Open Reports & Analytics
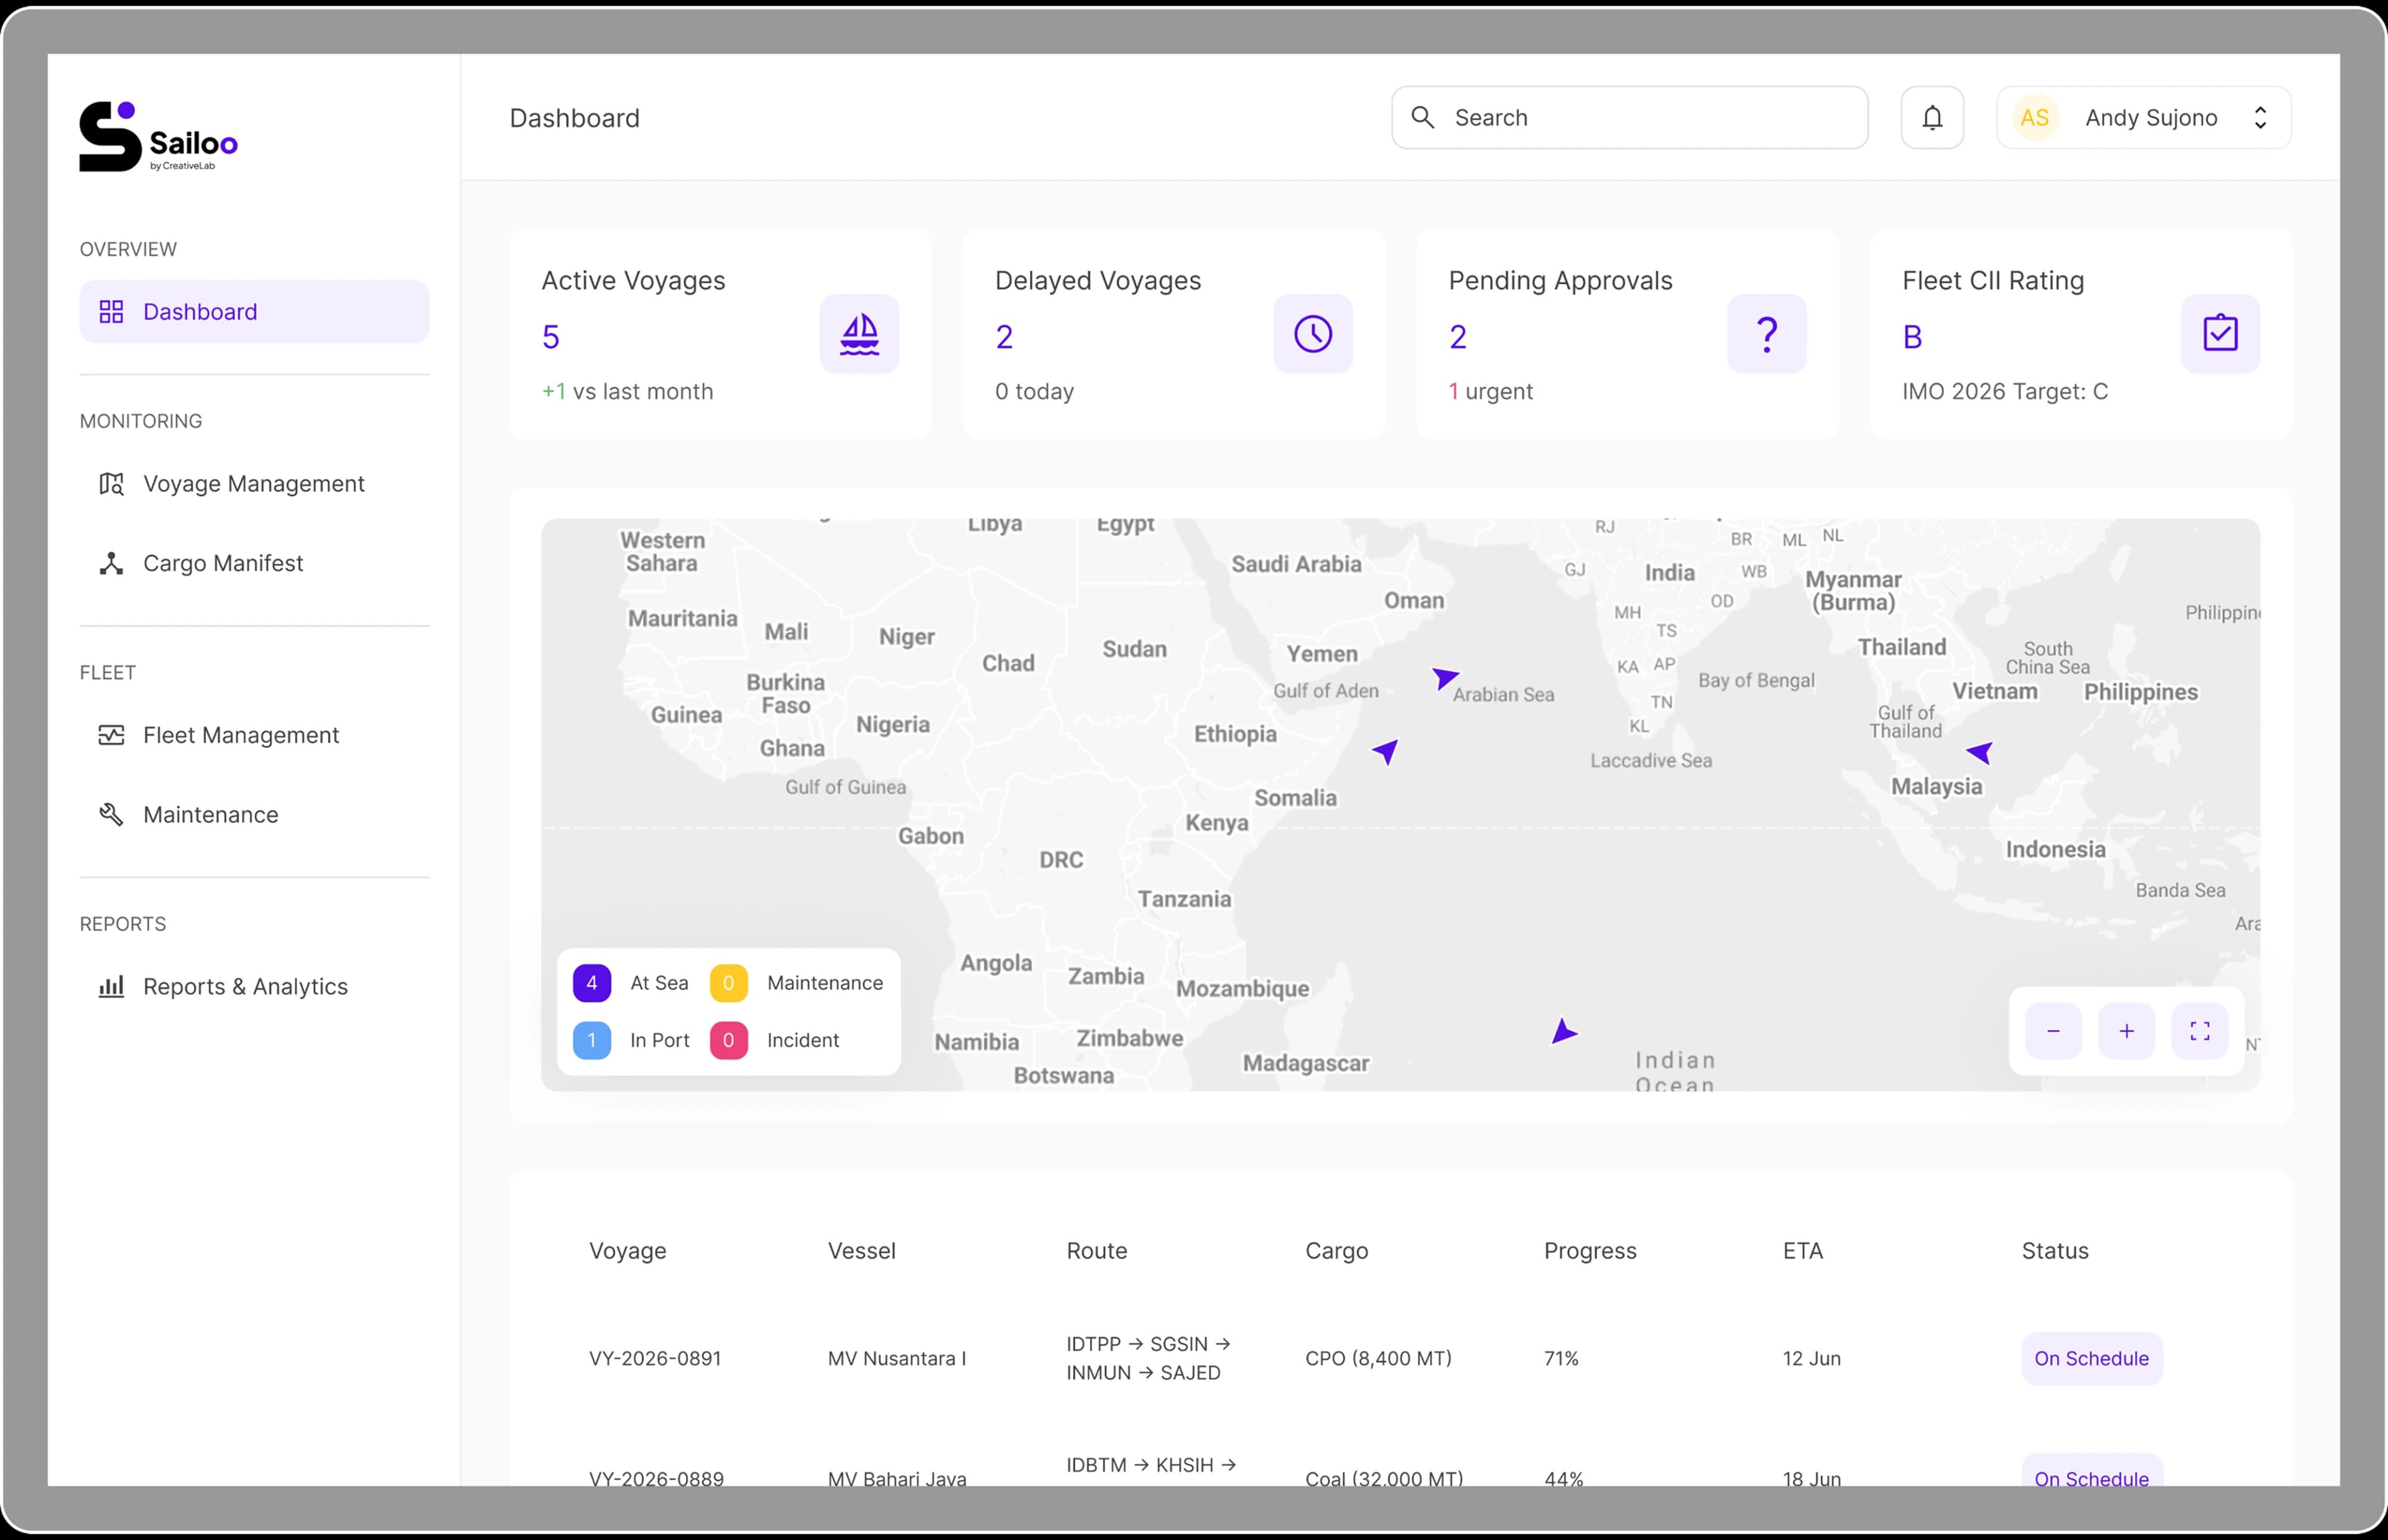Image resolution: width=2388 pixels, height=1540 pixels. click(x=254, y=987)
